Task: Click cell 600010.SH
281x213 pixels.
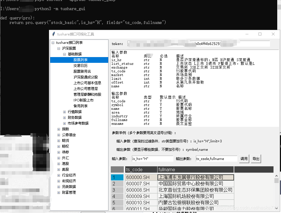Action: pyautogui.click(x=141, y=203)
